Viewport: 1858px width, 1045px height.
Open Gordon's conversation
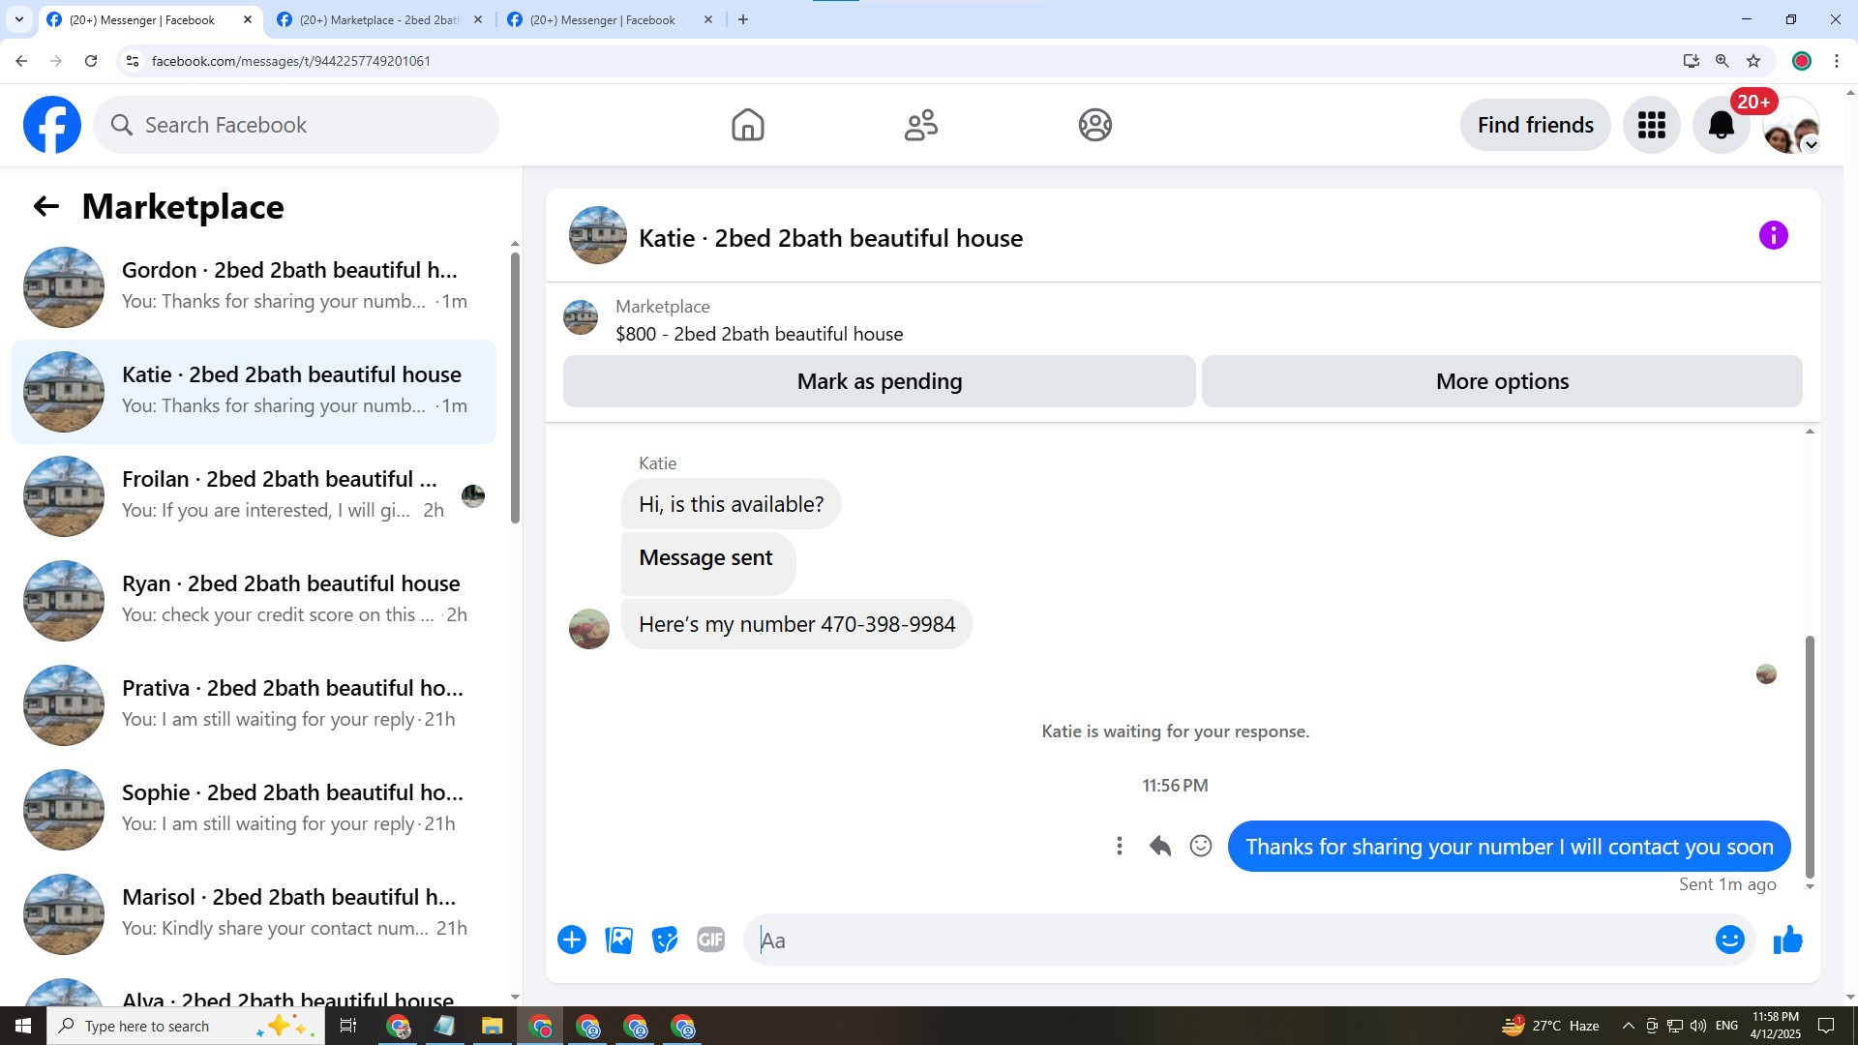(x=254, y=286)
